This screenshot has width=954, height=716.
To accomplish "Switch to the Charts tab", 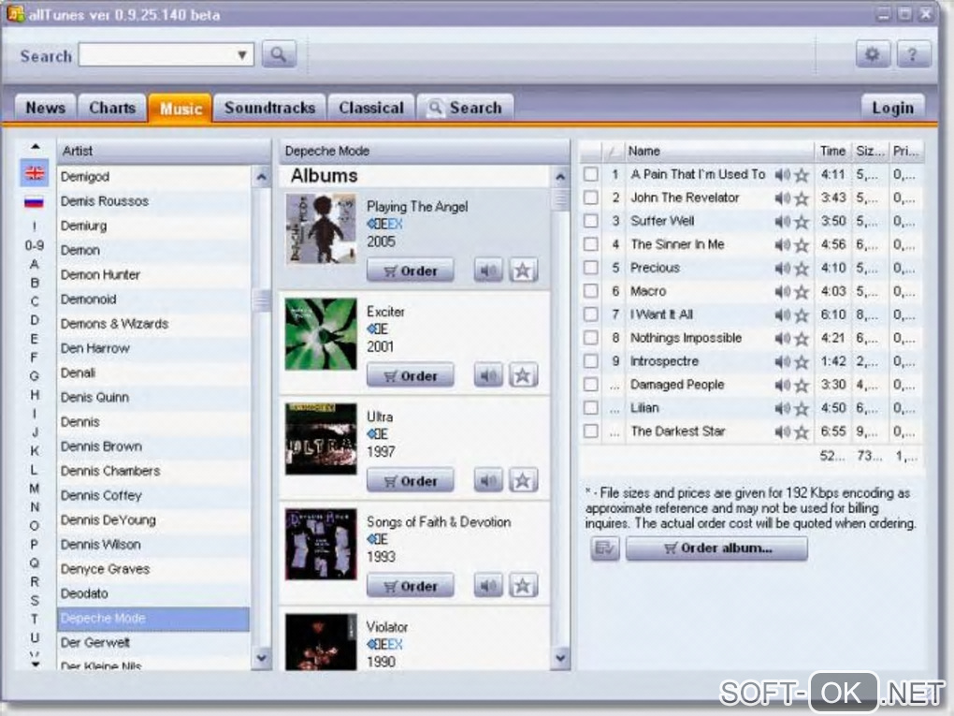I will point(112,108).
